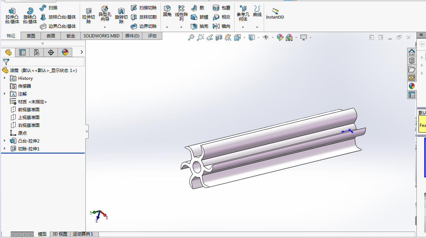Click Zoom to Area magnifier icon
Viewport: 426px width, 238px height.
click(200, 37)
